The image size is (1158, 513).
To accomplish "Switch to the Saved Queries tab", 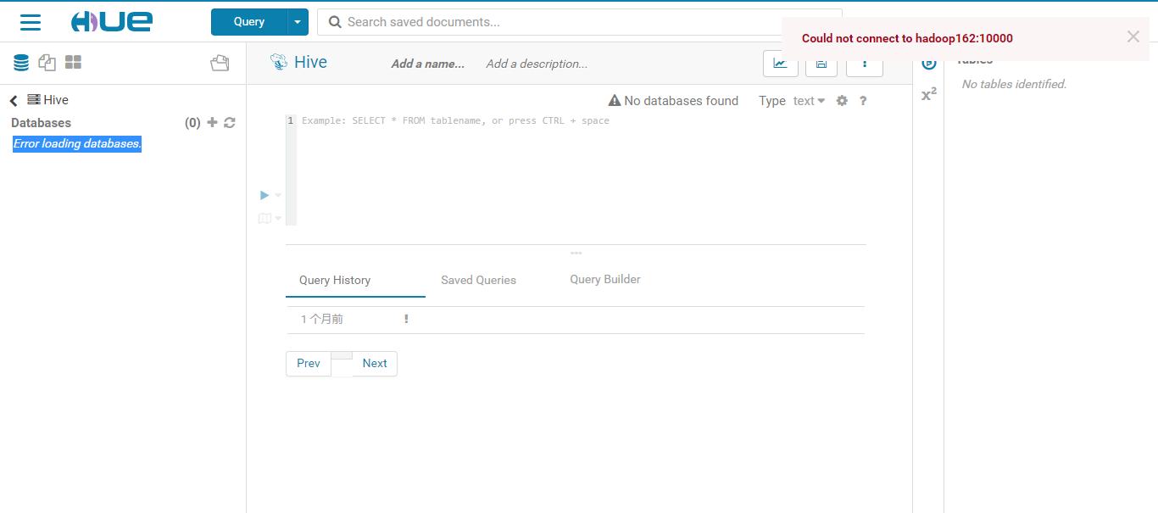I will click(x=478, y=280).
